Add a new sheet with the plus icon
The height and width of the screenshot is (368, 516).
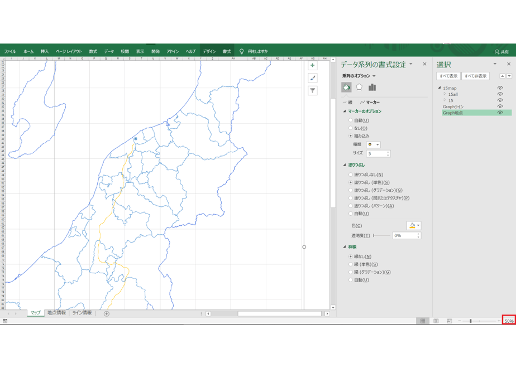point(107,314)
